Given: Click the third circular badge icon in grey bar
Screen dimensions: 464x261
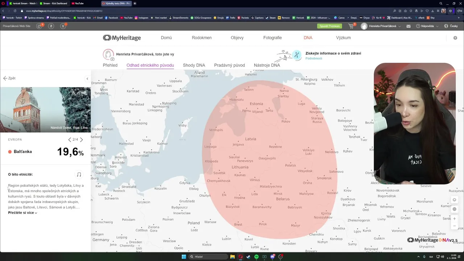Looking at the screenshot, I should 63,26.
